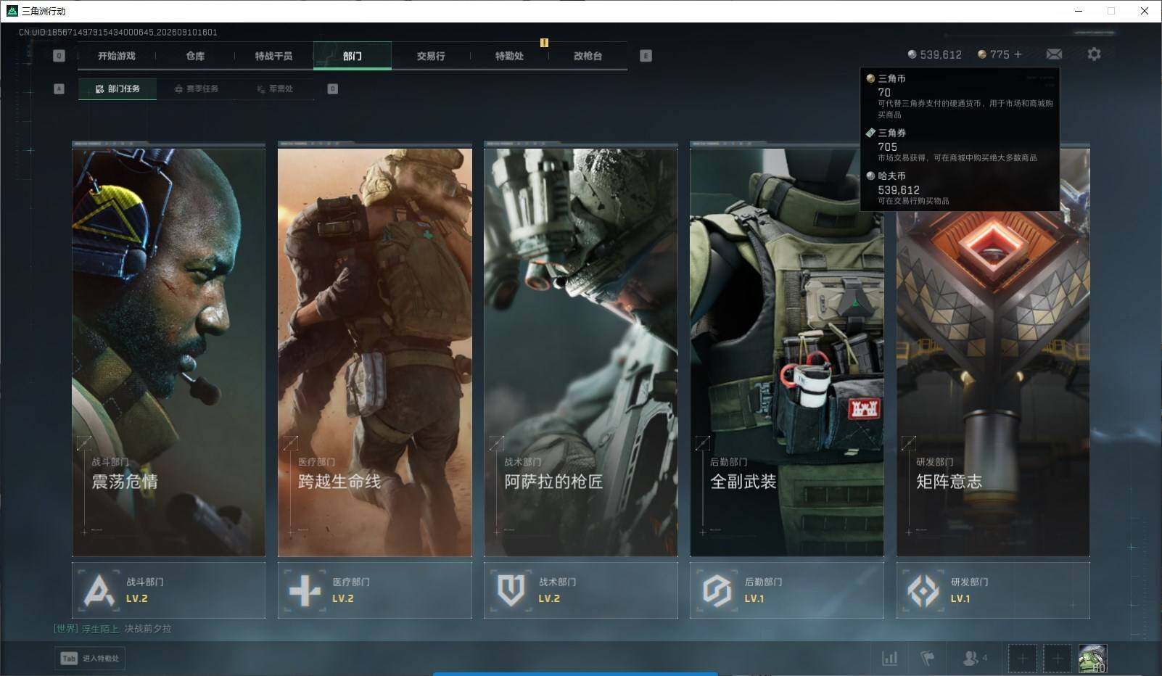
Task: Open the 战斗部门 LV.2 button
Action: point(168,590)
